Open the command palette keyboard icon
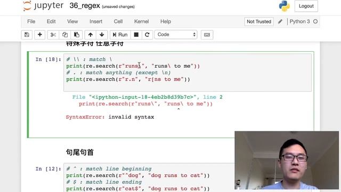The width and height of the screenshot is (341, 192). pyautogui.click(x=207, y=35)
